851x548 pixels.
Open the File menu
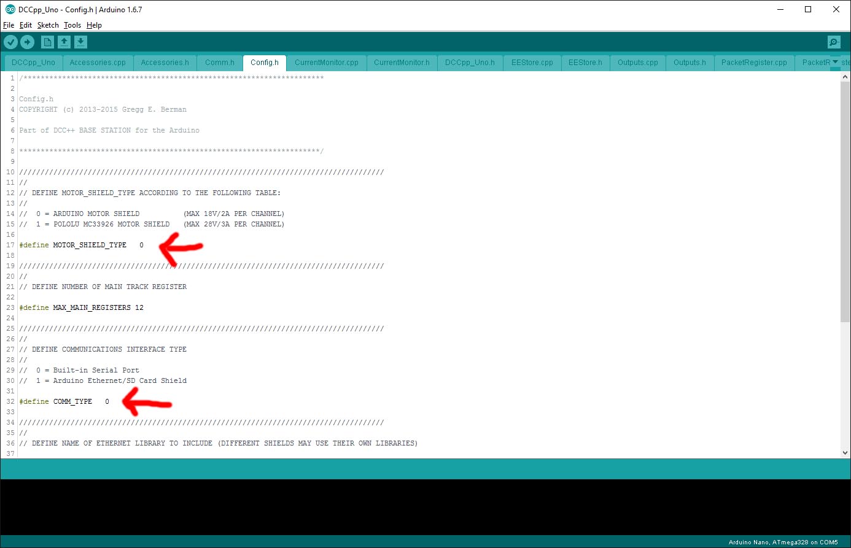(x=9, y=25)
